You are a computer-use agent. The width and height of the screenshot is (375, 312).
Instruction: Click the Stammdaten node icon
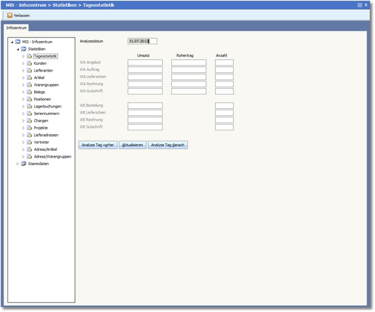click(23, 163)
